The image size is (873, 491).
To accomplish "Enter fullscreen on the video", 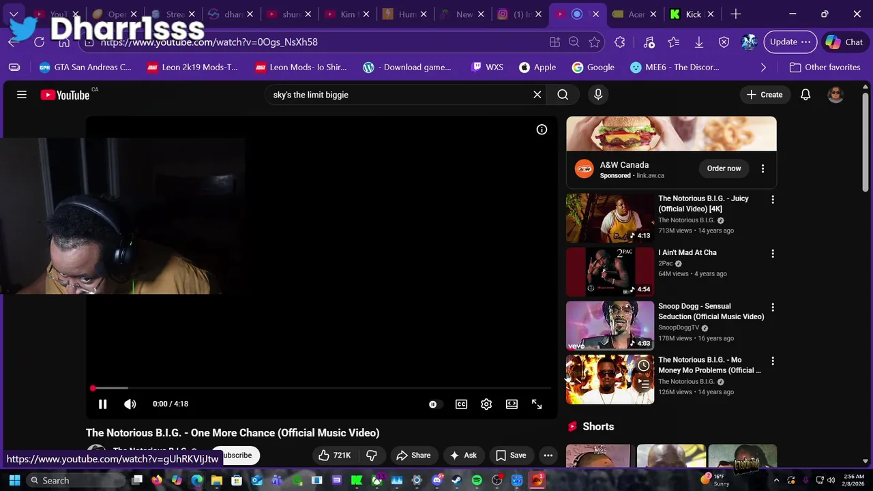I will (x=537, y=404).
